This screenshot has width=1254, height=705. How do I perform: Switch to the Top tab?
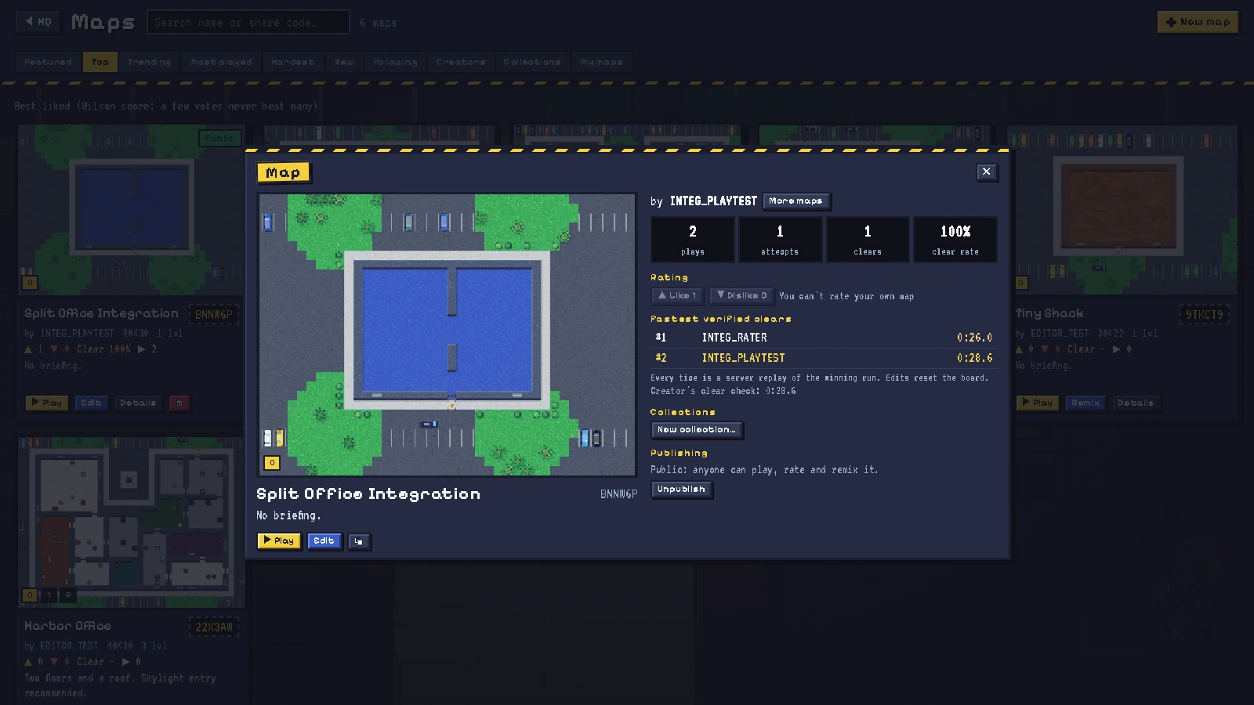coord(100,62)
